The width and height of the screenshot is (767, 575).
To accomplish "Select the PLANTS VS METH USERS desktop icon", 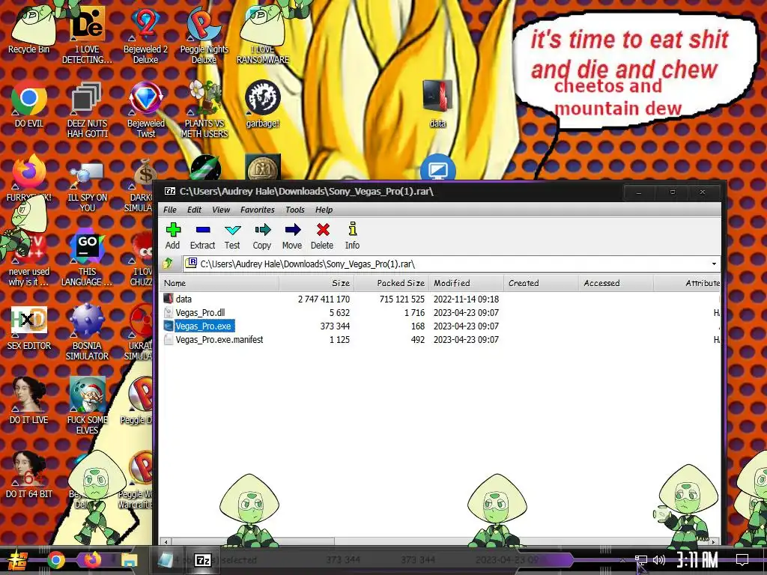I will click(204, 109).
